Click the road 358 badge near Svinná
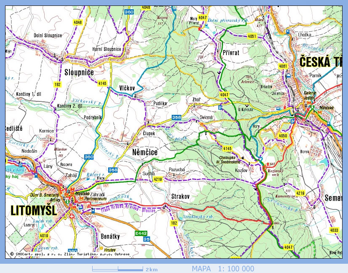 [x=176, y=117]
